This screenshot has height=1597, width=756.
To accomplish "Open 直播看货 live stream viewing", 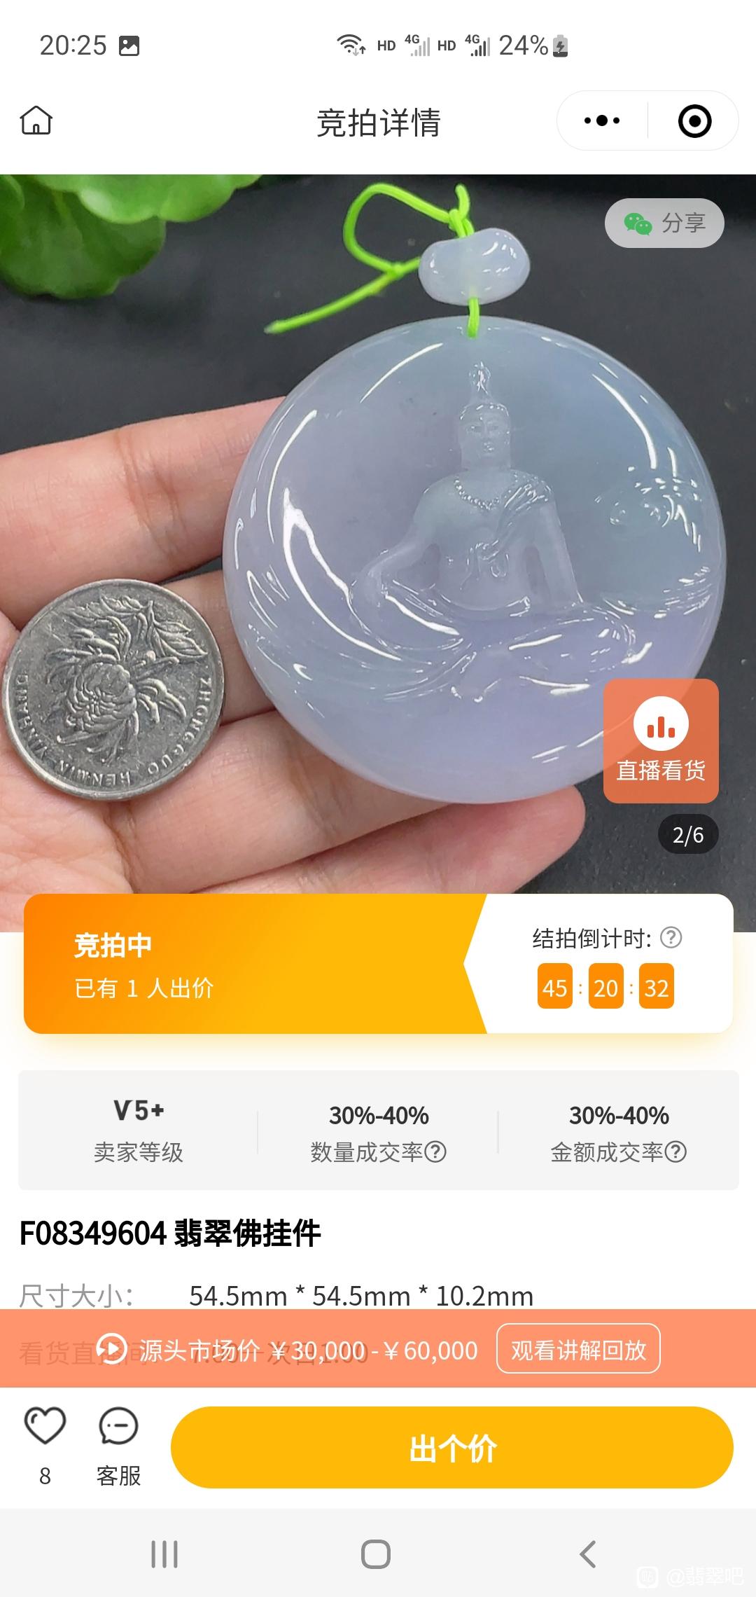I will (x=661, y=740).
